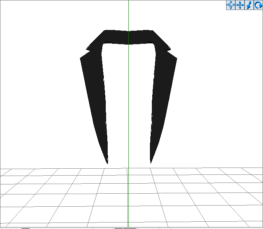
Task: Activate the four-arrow pan view icon
Action: [x=240, y=5]
